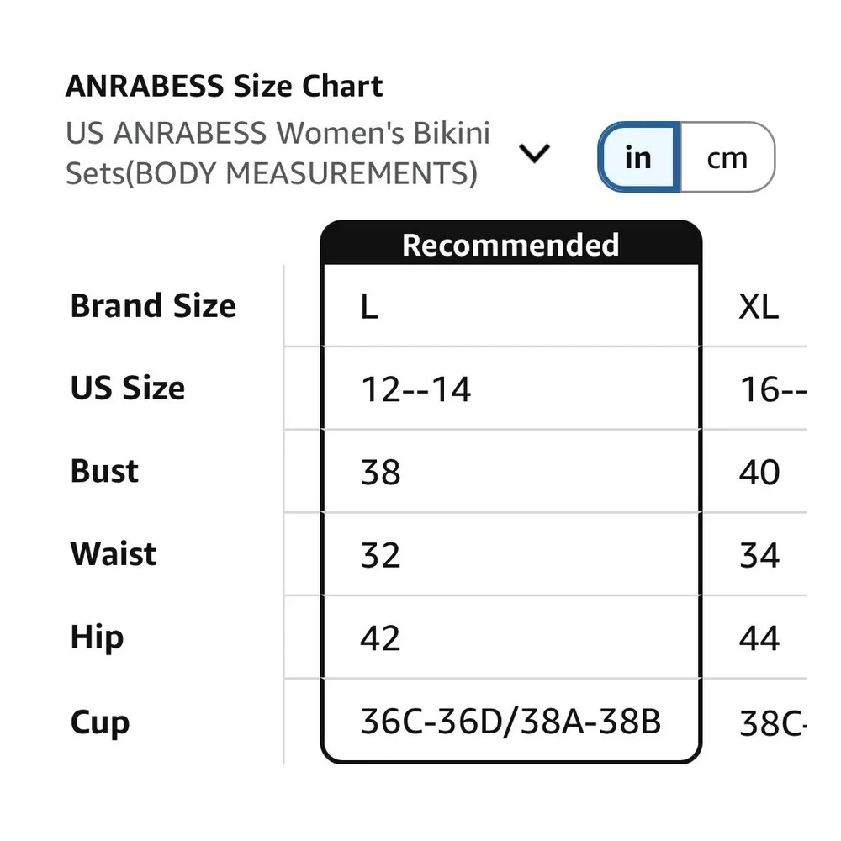
Task: Click the Recommended column header
Action: click(x=510, y=245)
